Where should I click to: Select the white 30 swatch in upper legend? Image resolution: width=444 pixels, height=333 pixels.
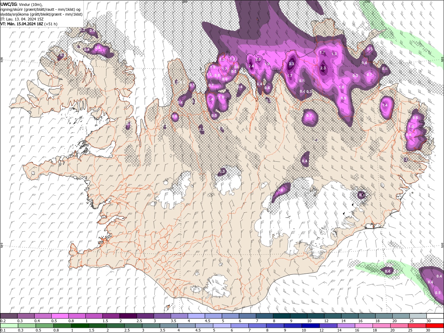click(435, 316)
